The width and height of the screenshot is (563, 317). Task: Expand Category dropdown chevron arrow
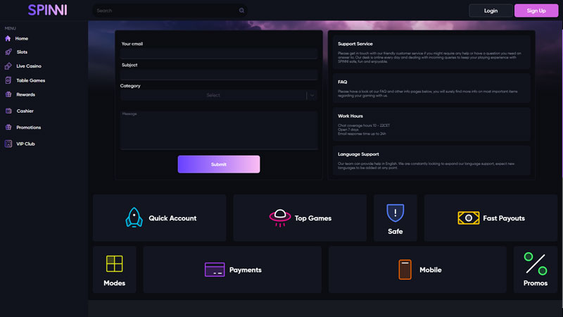tap(312, 95)
